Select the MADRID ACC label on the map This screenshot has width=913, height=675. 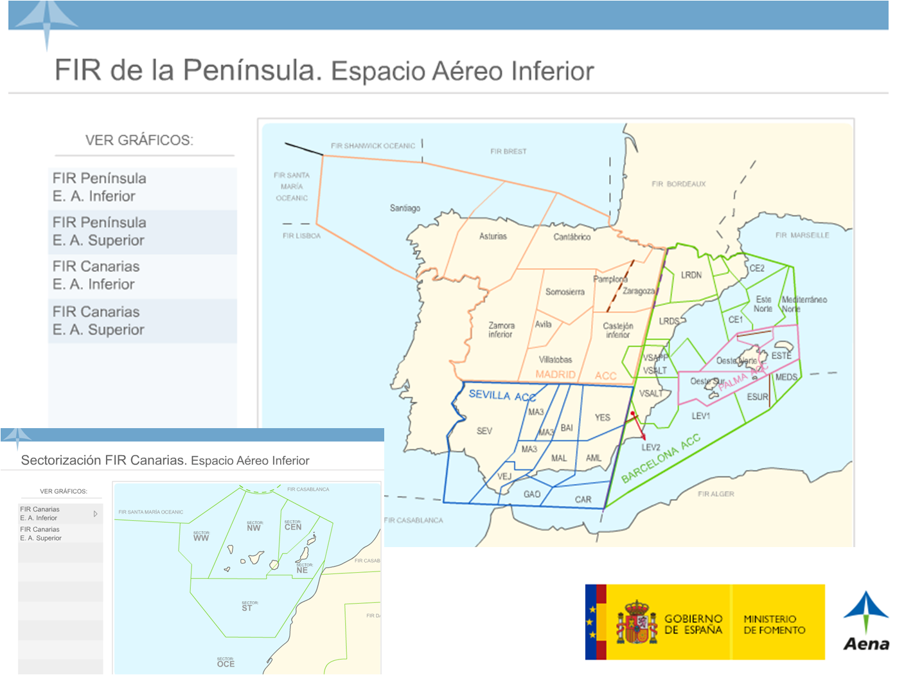pos(555,373)
